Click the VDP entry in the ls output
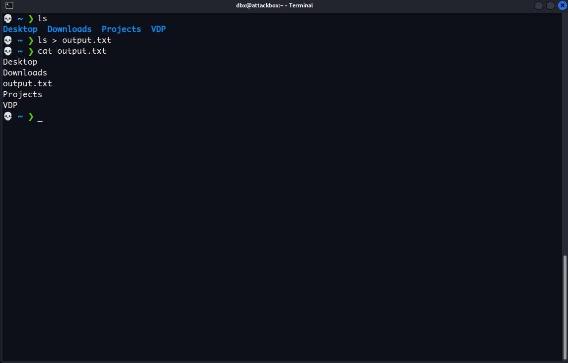568x363 pixels. [x=158, y=29]
